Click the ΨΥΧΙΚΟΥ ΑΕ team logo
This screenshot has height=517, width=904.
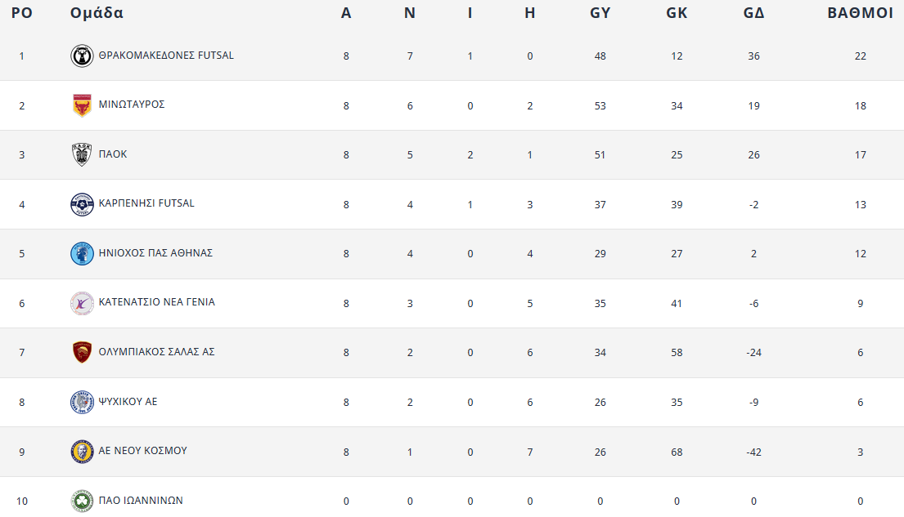coord(82,402)
